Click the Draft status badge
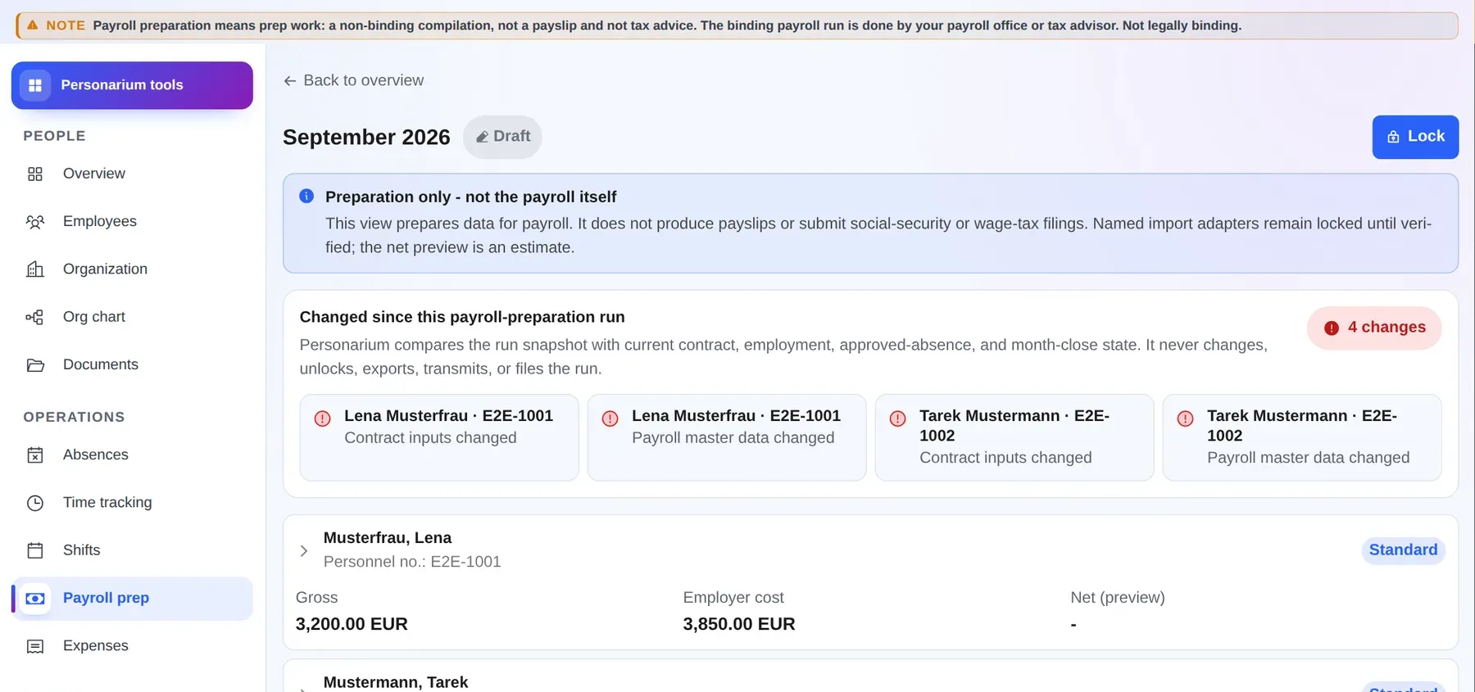The image size is (1475, 692). [x=502, y=137]
